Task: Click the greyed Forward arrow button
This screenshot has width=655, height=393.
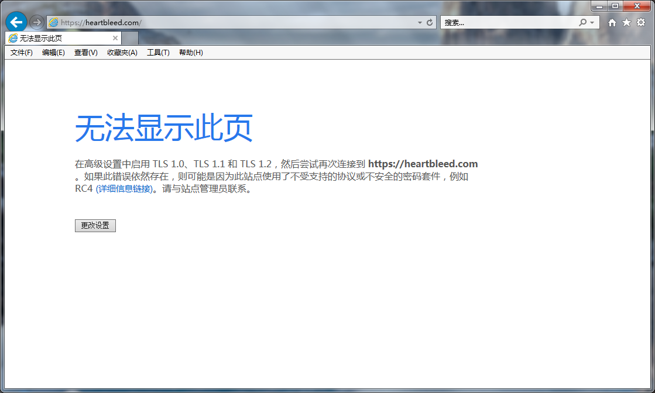Action: click(x=36, y=22)
